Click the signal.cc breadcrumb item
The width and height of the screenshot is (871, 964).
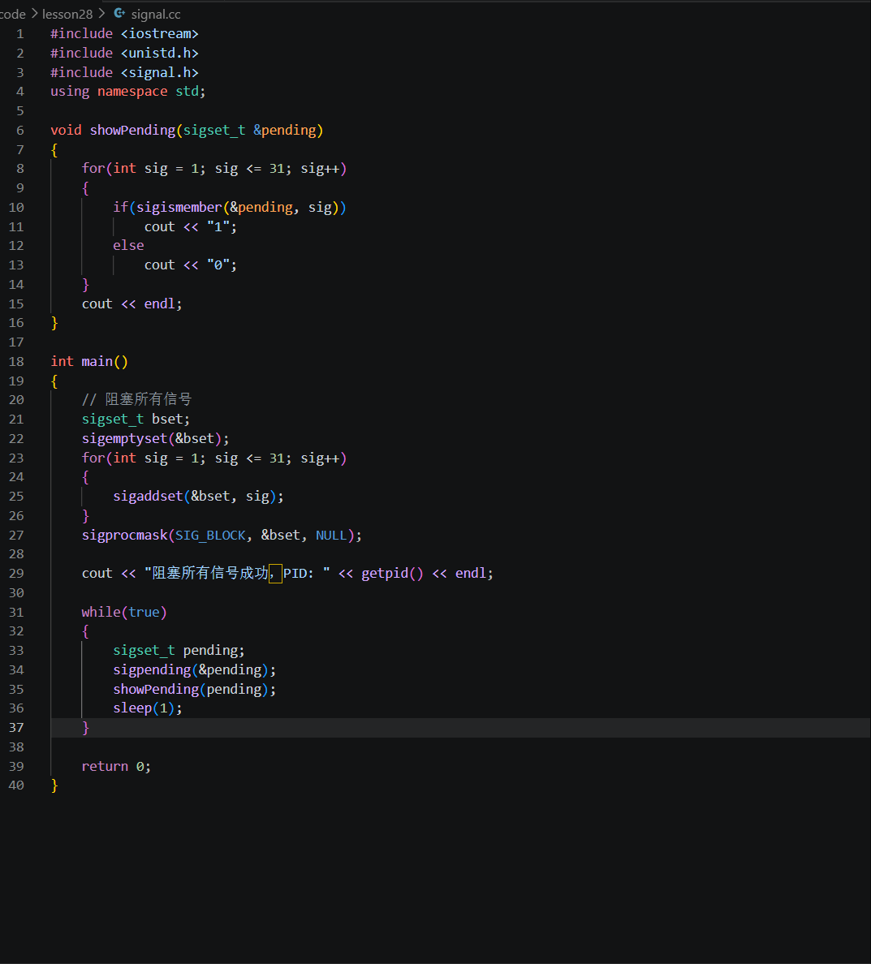tap(156, 14)
